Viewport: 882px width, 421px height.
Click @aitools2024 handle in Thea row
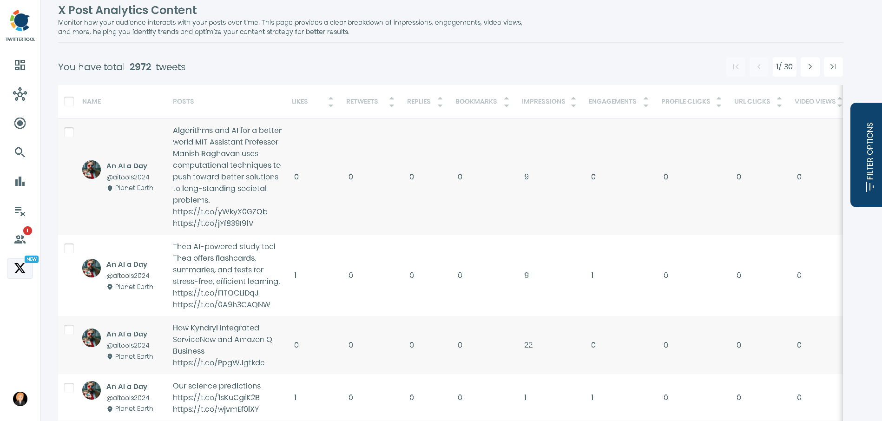click(x=128, y=276)
